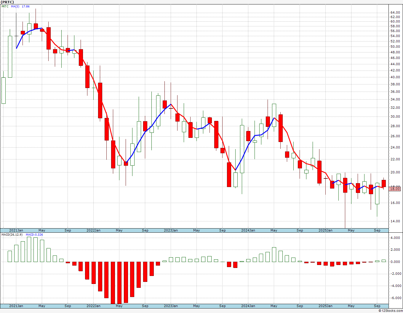This screenshot has width=403, height=313.
Task: Click 2021Jan on the price chart date axis
Action: [16, 230]
